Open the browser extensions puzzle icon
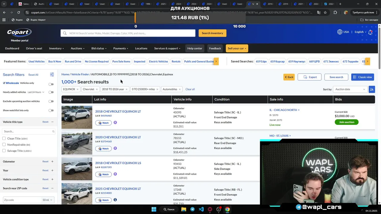381x214 pixels. click(x=335, y=12)
